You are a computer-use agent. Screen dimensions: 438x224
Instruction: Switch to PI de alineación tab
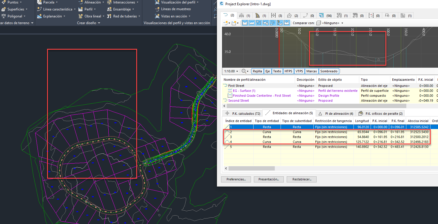click(336, 114)
